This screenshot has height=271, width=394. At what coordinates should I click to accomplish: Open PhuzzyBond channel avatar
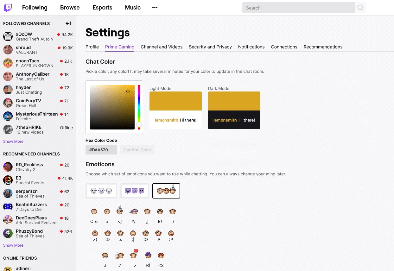(x=8, y=233)
